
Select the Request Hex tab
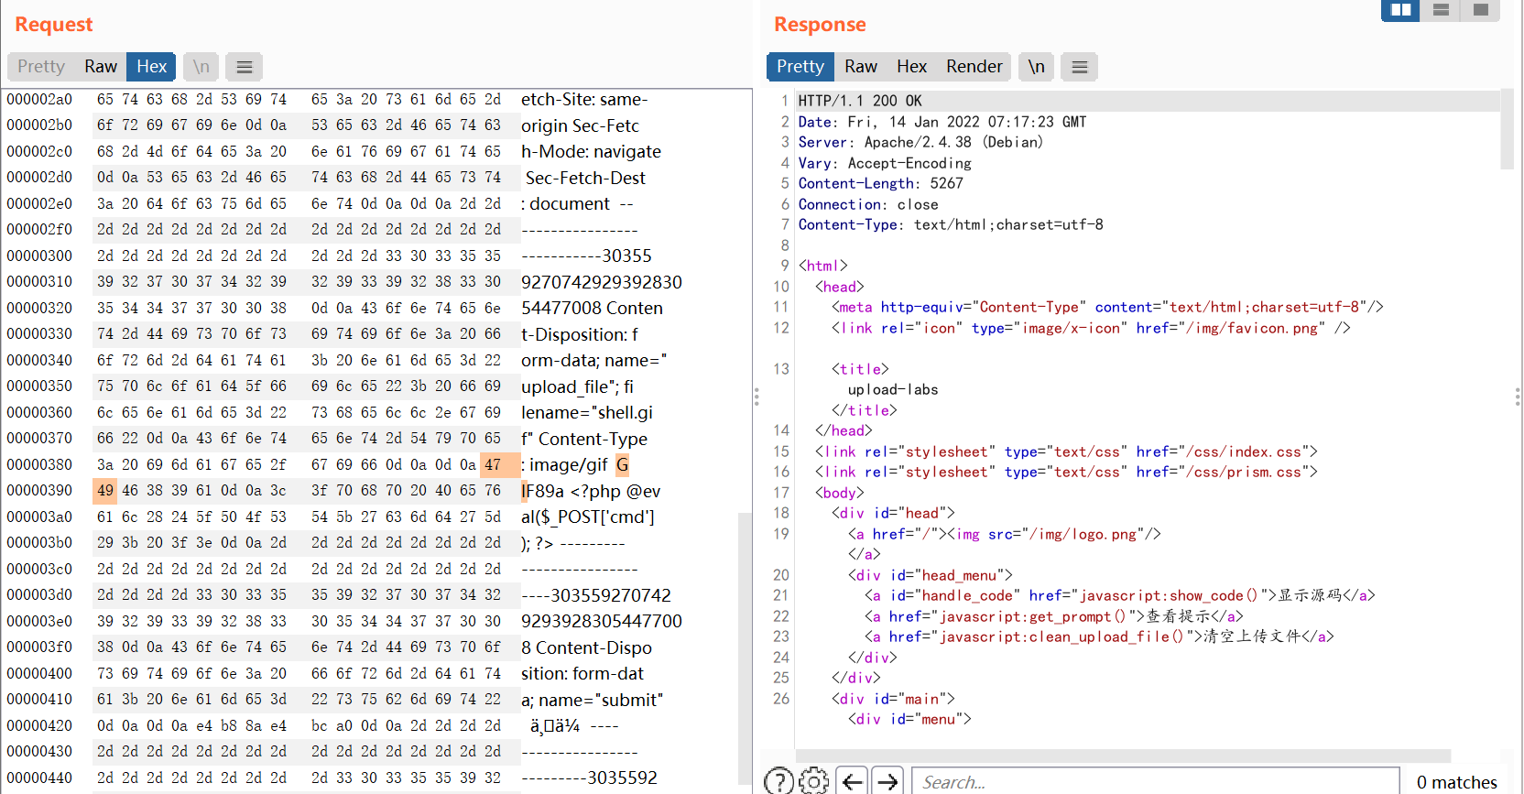coord(151,67)
